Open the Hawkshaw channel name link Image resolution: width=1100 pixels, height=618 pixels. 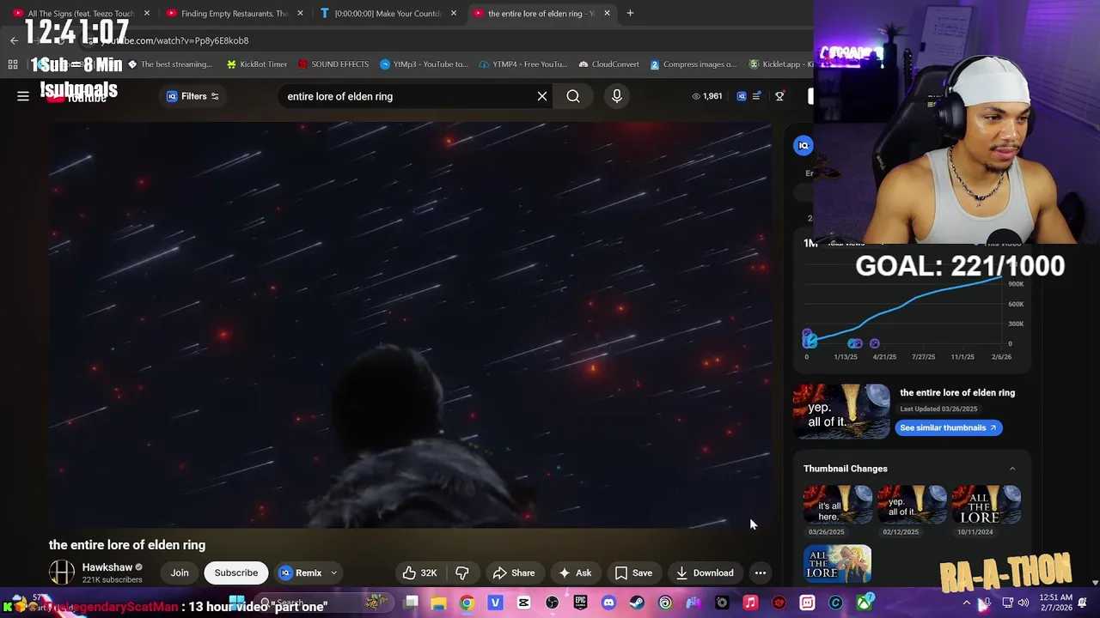pyautogui.click(x=107, y=567)
